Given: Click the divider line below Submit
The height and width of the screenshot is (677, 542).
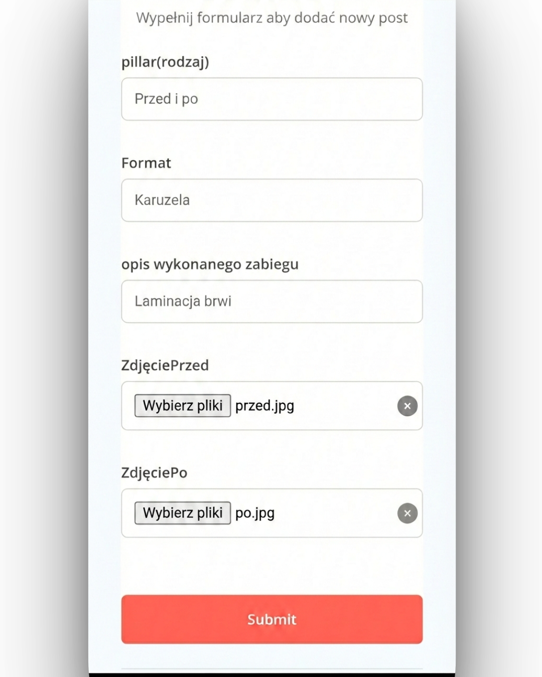Looking at the screenshot, I should point(272,669).
